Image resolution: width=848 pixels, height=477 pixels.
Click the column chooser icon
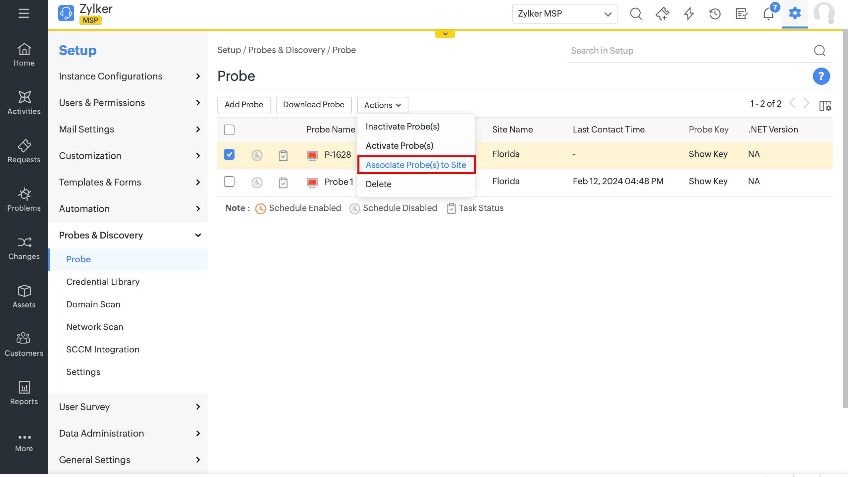pos(825,106)
